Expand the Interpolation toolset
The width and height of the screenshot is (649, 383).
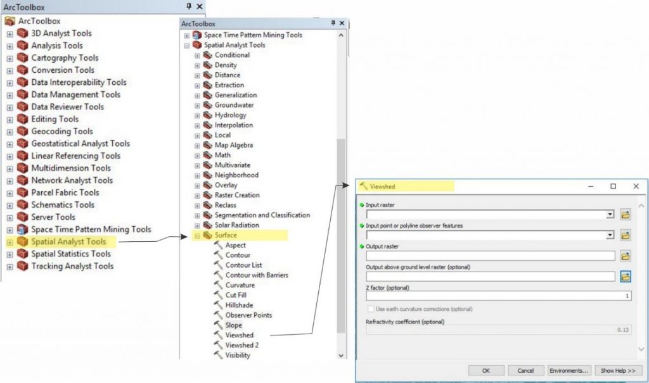(x=198, y=125)
